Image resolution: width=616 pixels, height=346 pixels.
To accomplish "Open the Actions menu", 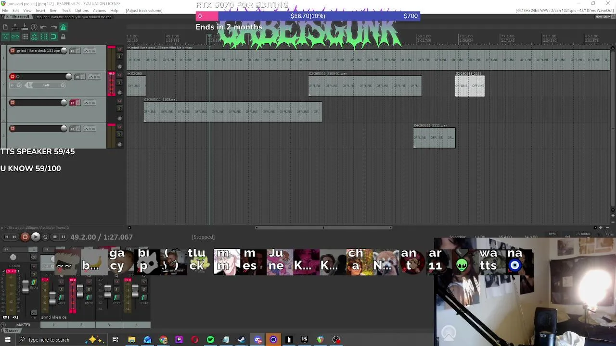I will [x=100, y=11].
